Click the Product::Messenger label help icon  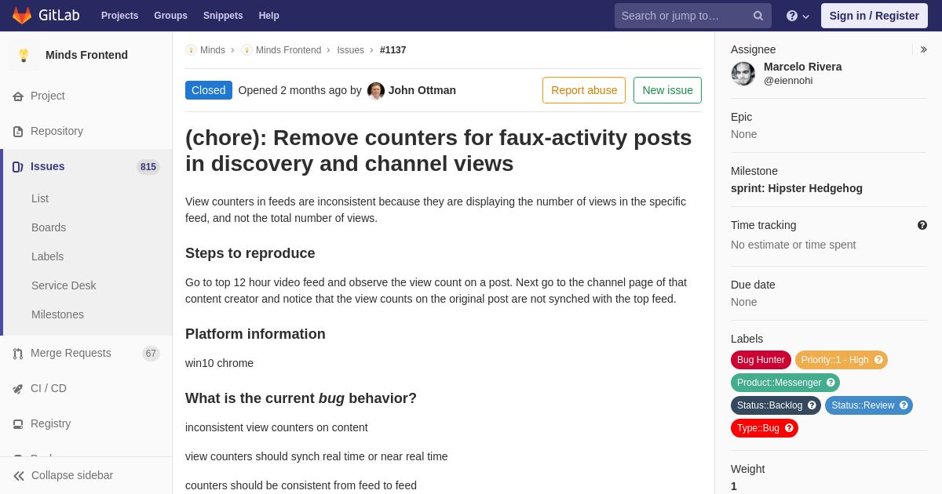point(831,383)
